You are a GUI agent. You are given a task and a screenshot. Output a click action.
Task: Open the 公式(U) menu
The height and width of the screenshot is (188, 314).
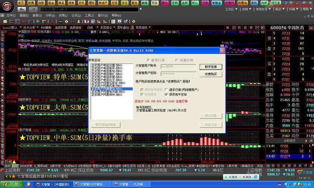pos(76,15)
